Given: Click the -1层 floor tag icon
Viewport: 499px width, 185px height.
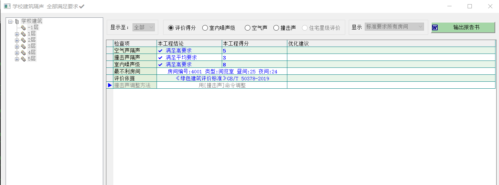Looking at the screenshot, I should pyautogui.click(x=23, y=27).
